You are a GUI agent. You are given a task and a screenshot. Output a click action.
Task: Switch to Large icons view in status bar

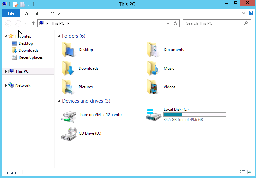249,172
